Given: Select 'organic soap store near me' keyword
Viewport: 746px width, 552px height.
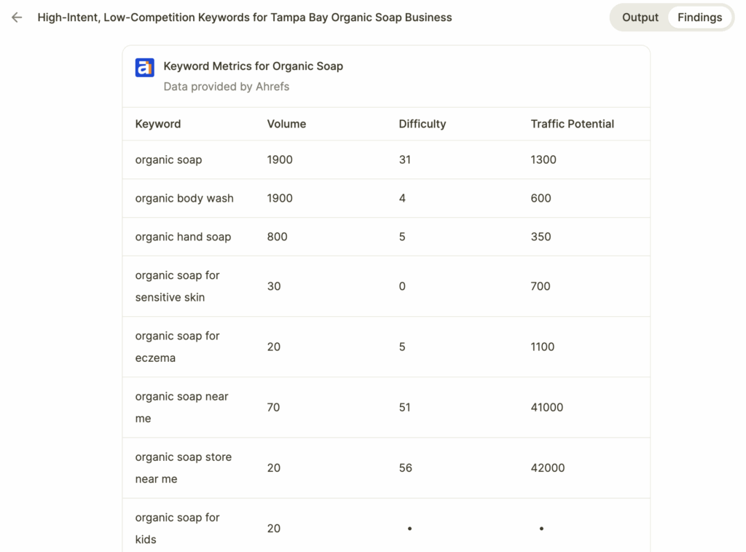Looking at the screenshot, I should coord(183,468).
